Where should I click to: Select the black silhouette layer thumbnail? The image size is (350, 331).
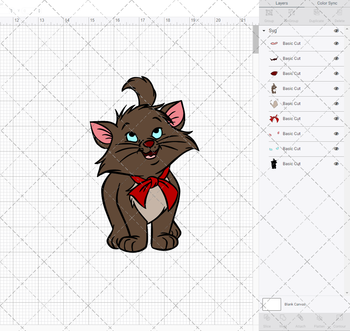point(274,164)
